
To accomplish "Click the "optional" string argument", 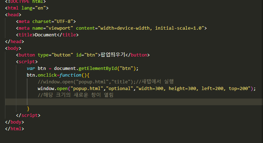I will point(119,88).
